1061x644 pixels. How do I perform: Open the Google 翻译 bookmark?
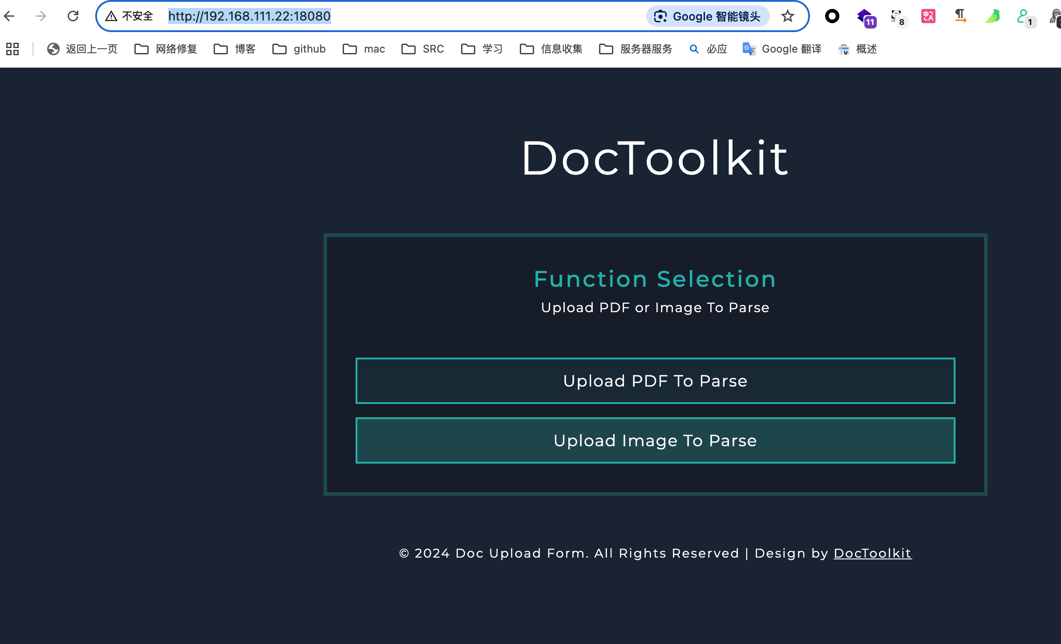tap(782, 49)
